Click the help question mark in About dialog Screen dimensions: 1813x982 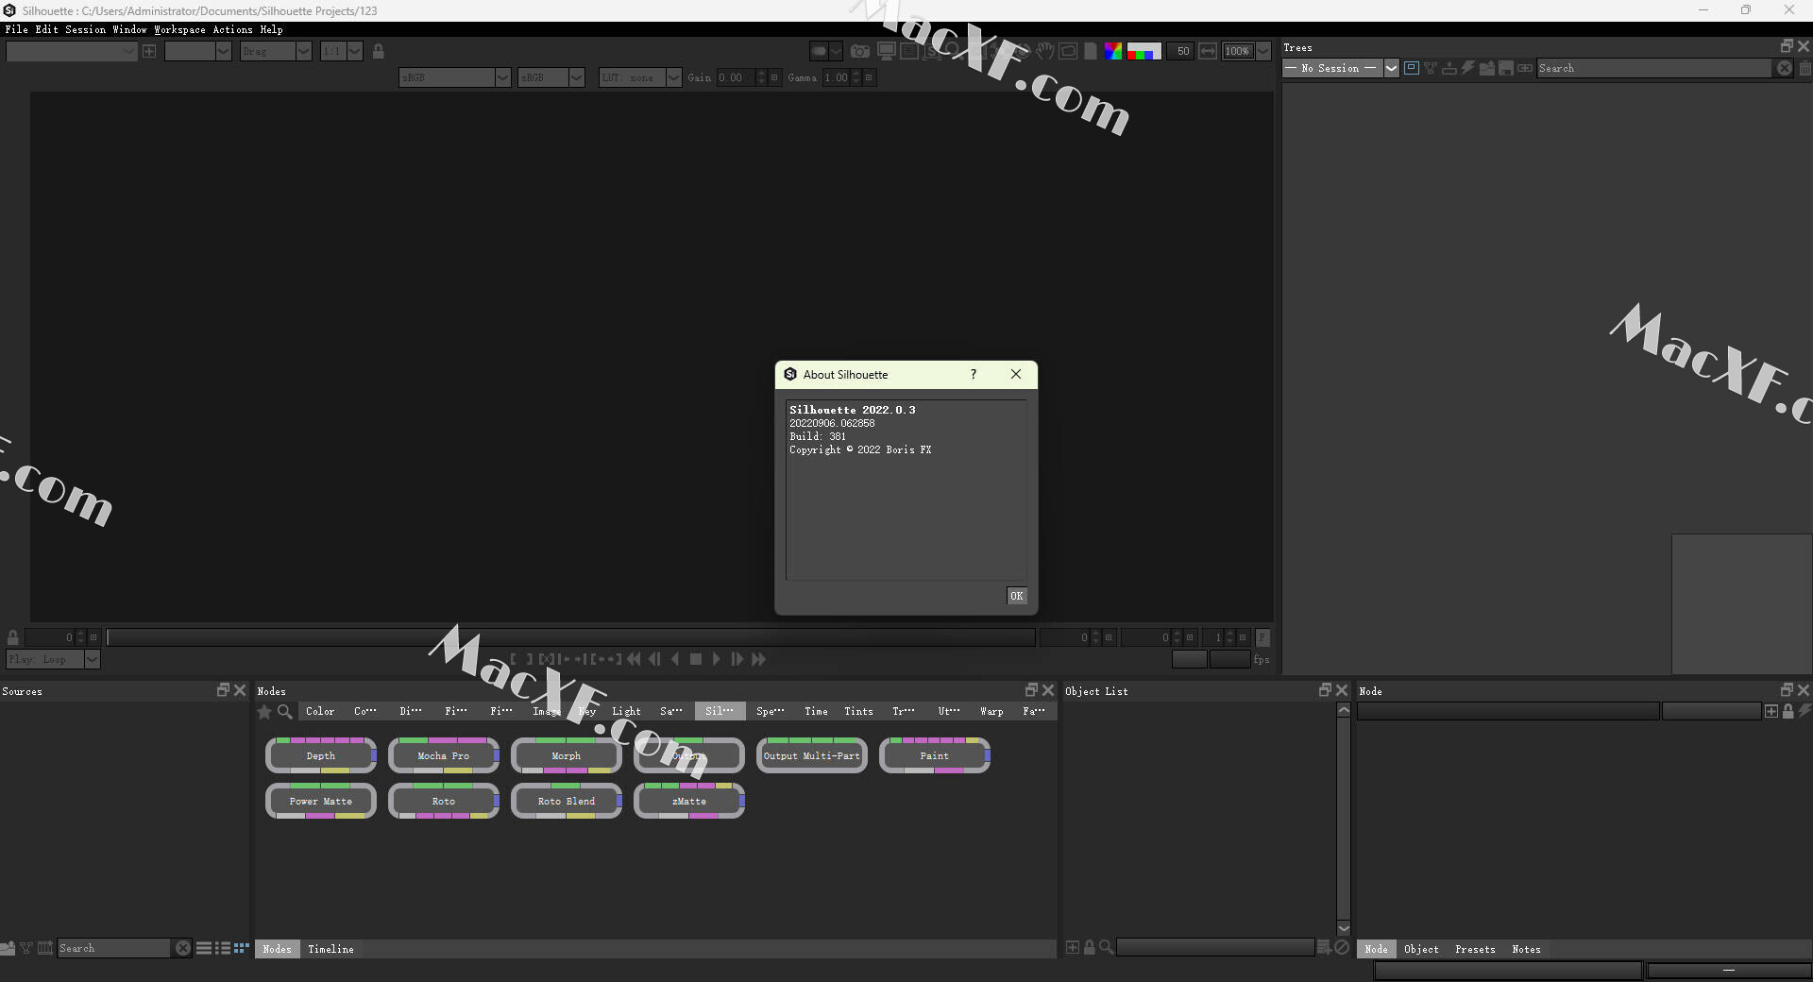point(974,375)
